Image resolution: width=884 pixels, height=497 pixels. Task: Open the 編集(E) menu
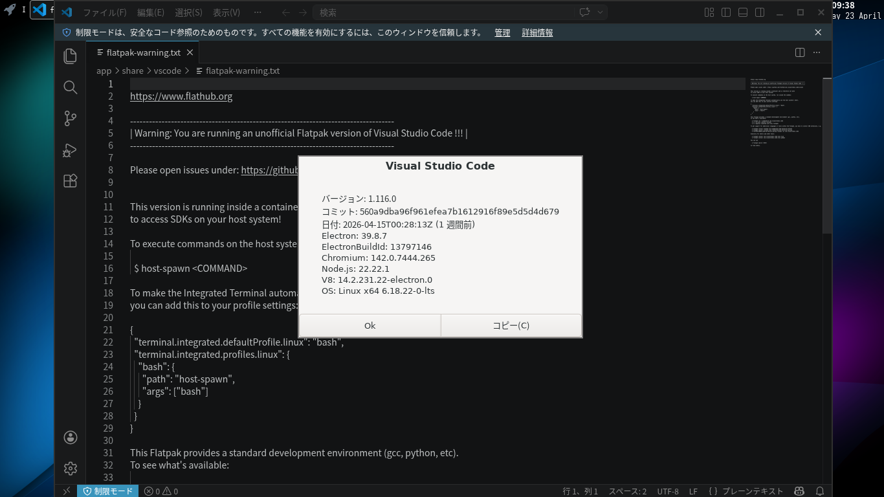(x=151, y=12)
